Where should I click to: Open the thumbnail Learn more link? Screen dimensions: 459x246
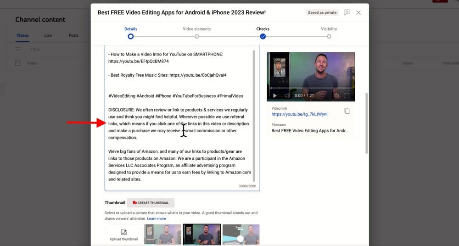point(157,218)
